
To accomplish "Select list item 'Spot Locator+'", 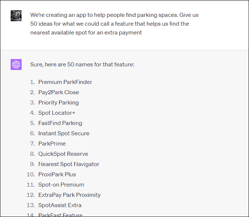I will coord(57,113).
